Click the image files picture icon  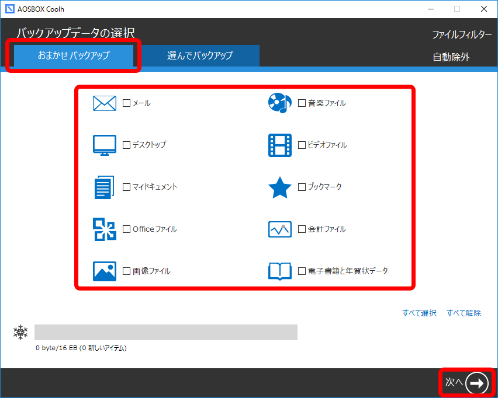click(x=105, y=271)
